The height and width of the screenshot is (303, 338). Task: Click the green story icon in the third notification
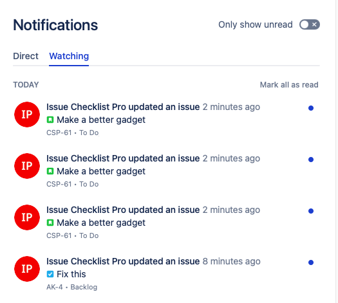[50, 223]
